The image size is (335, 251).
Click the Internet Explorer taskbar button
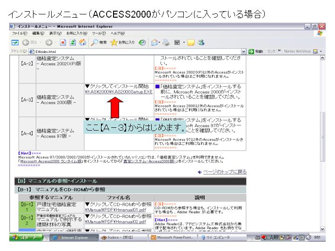(x=74, y=238)
